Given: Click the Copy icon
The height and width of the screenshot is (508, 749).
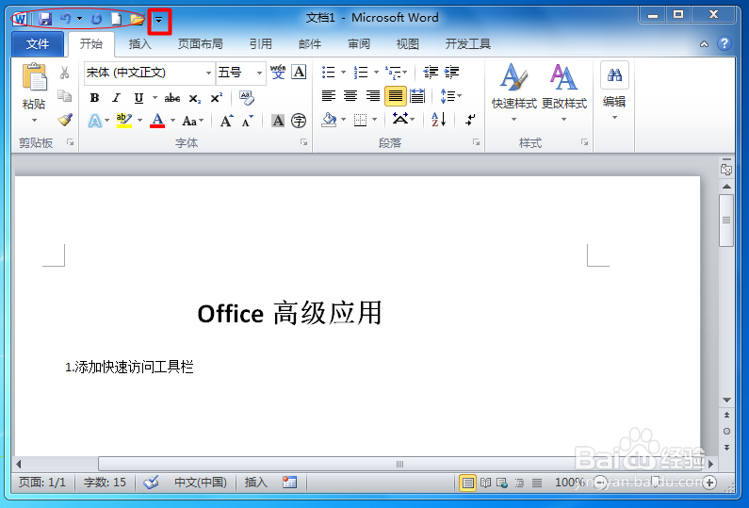Looking at the screenshot, I should 64,95.
